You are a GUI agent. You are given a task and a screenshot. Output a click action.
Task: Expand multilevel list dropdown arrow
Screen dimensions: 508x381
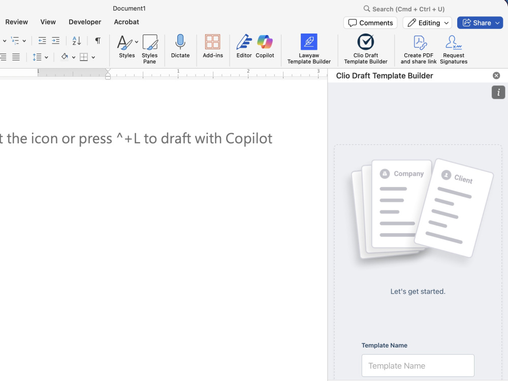click(x=24, y=41)
